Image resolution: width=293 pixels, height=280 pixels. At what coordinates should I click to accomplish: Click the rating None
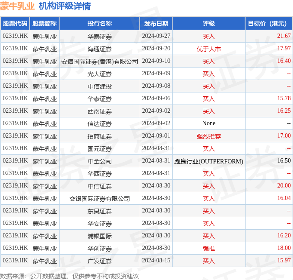208,123
